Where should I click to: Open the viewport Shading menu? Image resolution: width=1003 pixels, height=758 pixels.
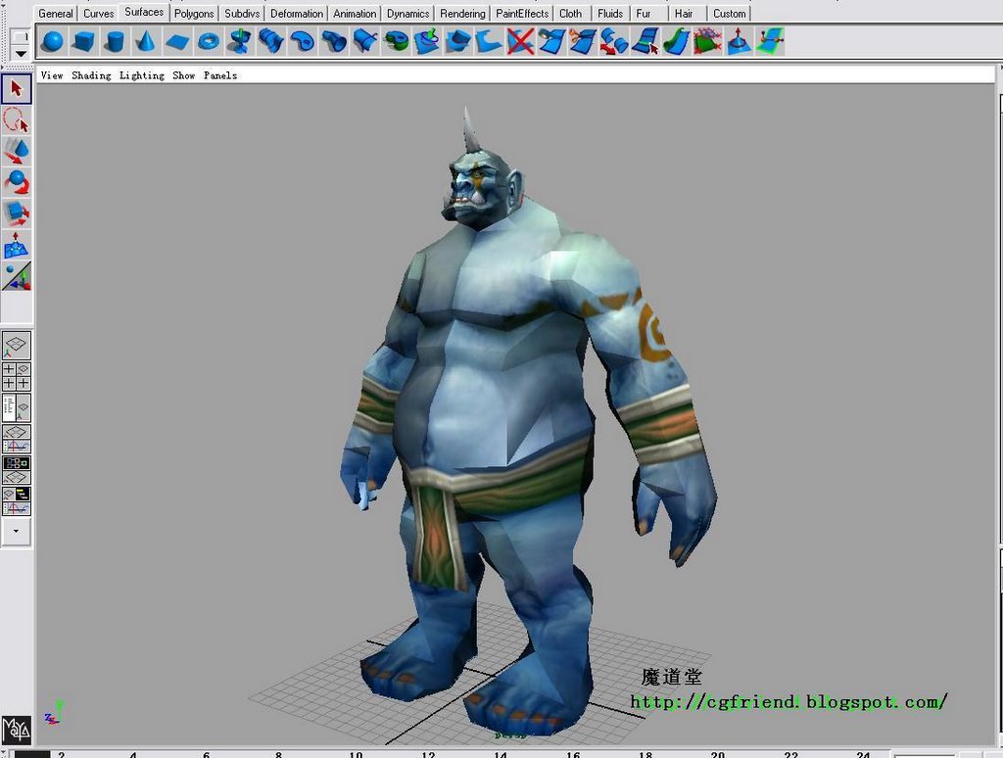tap(91, 75)
